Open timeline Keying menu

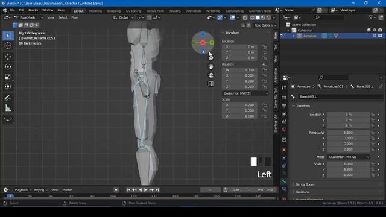pyautogui.click(x=41, y=190)
